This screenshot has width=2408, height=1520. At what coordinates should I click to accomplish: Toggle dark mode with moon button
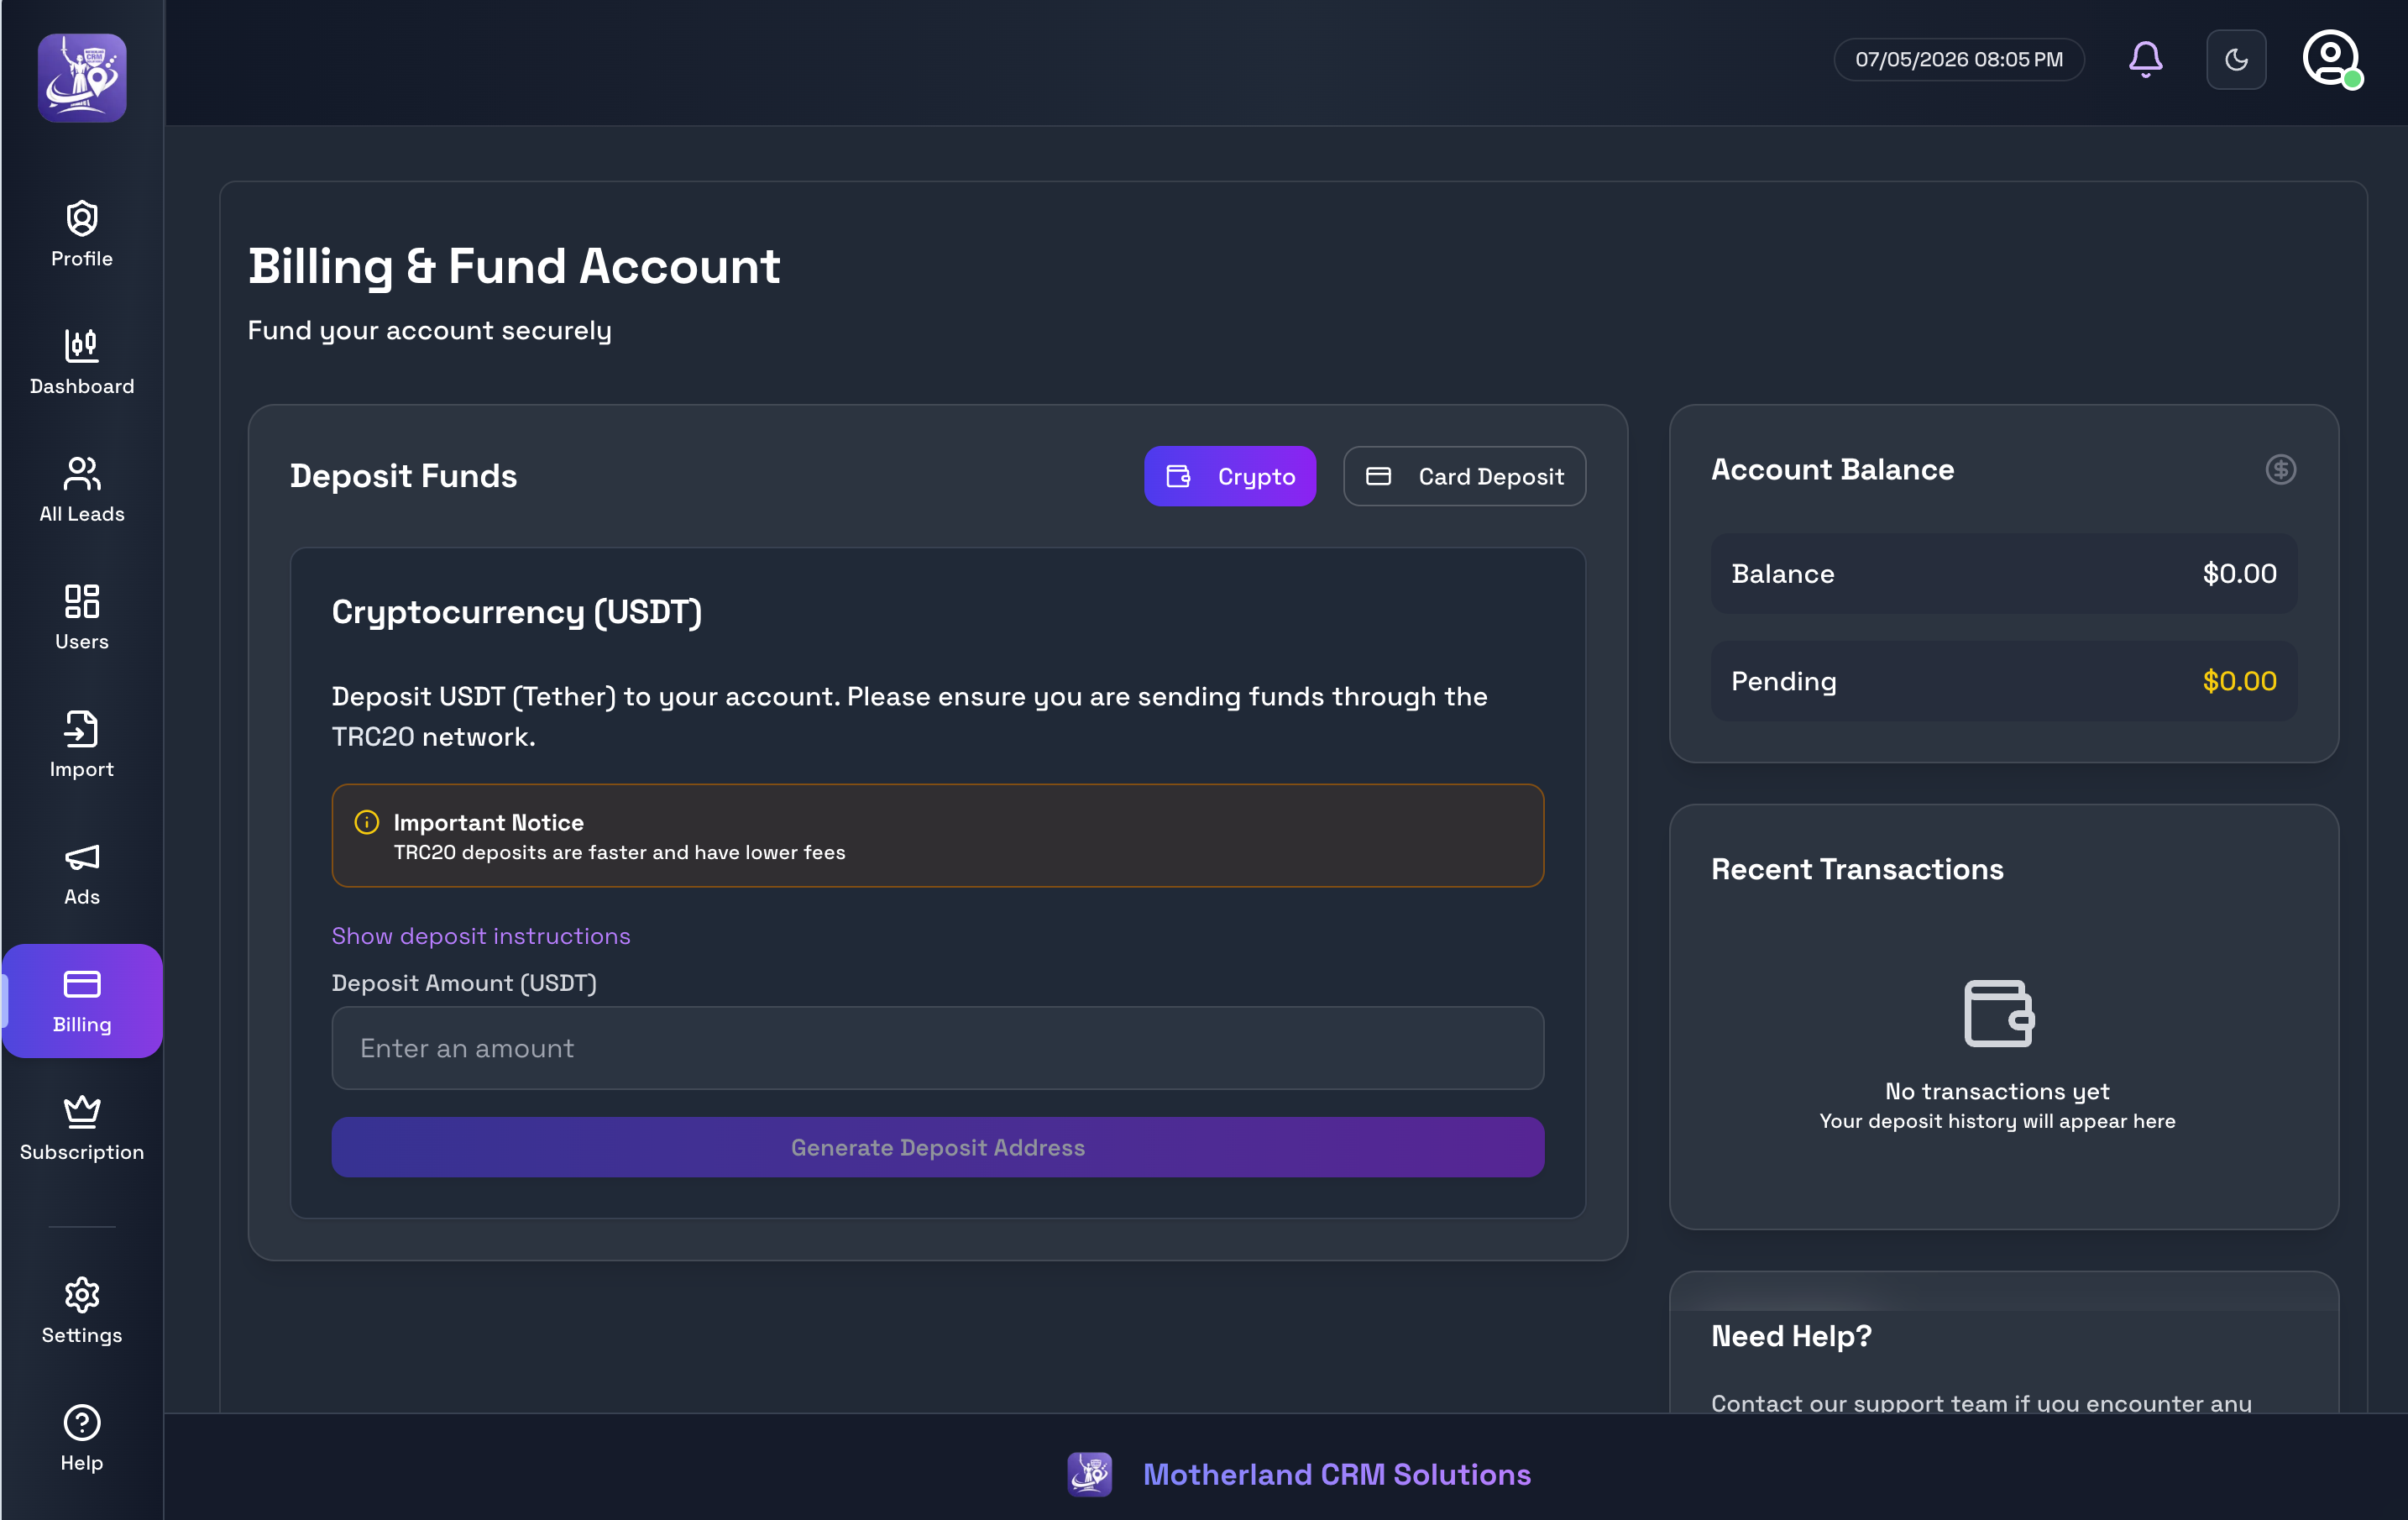click(x=2236, y=59)
